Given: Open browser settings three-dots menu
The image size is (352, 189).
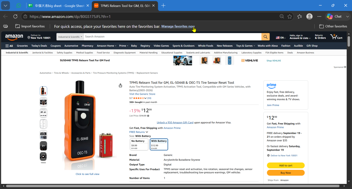Looking at the screenshot, I should point(319,16).
